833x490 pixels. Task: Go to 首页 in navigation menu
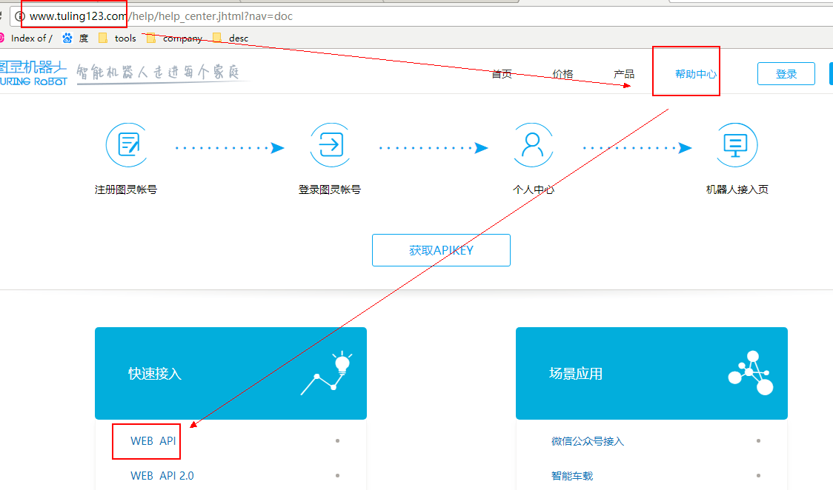point(502,74)
